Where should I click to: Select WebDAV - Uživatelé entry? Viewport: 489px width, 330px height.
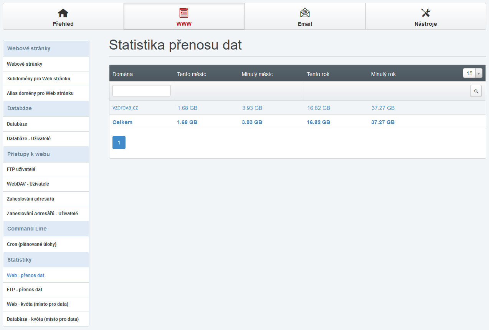(x=28, y=184)
